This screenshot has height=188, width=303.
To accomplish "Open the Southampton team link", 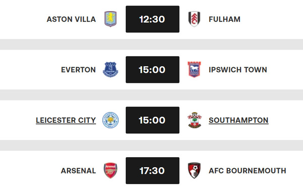I will (x=238, y=120).
